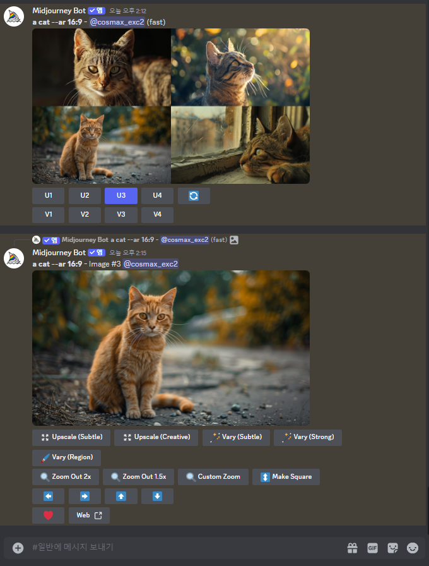Click the U2 upscale button
Viewport: 429px width, 566px height.
pyautogui.click(x=85, y=196)
